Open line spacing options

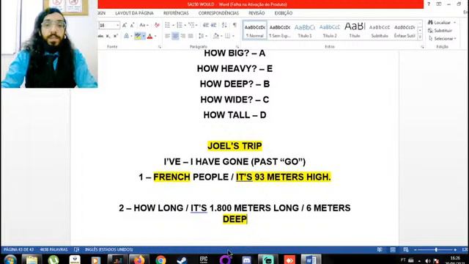point(202,36)
